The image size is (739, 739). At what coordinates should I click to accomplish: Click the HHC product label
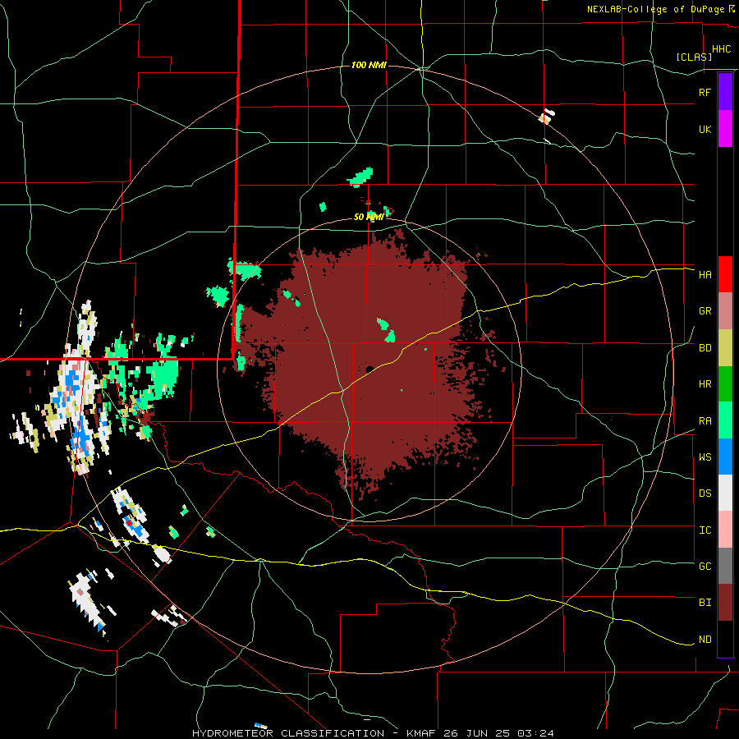tap(722, 49)
